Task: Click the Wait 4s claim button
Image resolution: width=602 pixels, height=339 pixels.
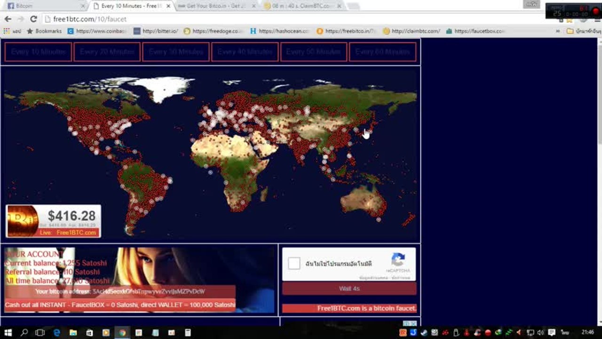Action: [349, 289]
